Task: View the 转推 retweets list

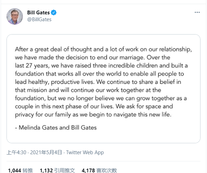Action: 28,170
